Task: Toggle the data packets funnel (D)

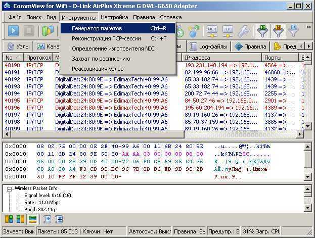Action: pyautogui.click(x=262, y=31)
